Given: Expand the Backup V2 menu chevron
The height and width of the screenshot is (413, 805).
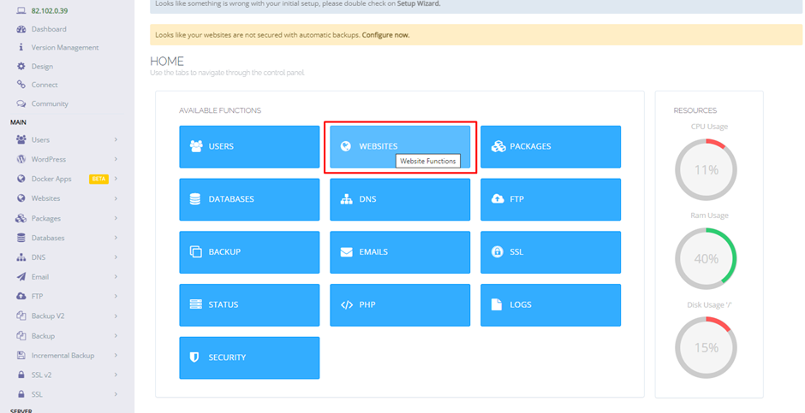Looking at the screenshot, I should click(x=116, y=316).
